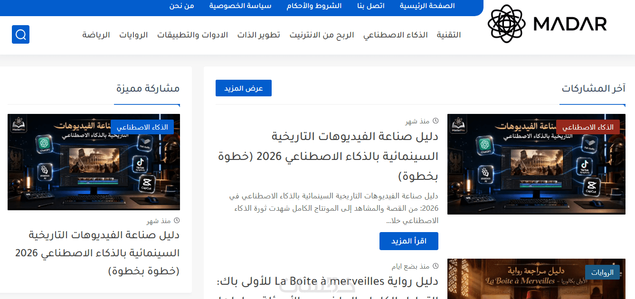Select التقنية category
The image size is (635, 299).
(x=449, y=35)
